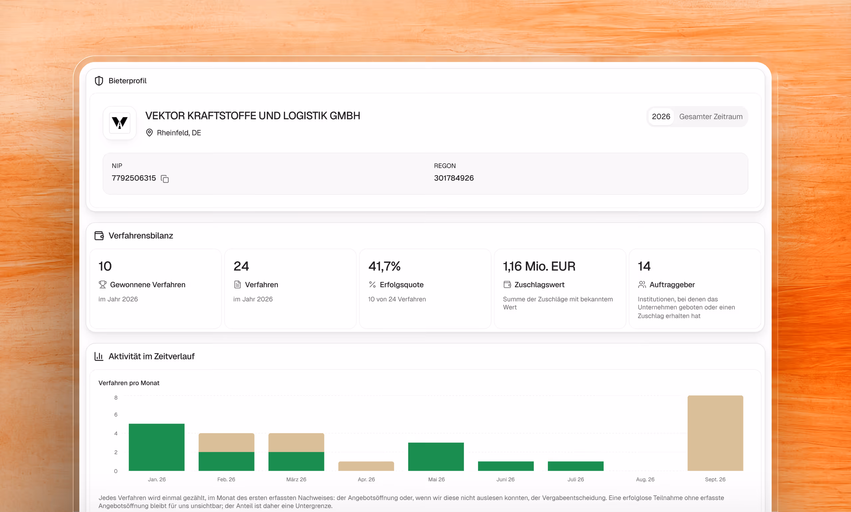Click the trophy icon for Gewonnene Verfahren

pyautogui.click(x=102, y=285)
